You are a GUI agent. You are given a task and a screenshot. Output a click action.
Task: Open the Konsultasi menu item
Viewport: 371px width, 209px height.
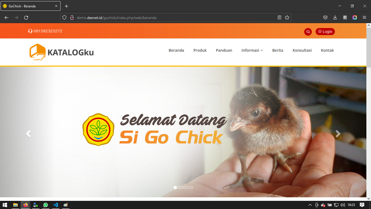click(302, 50)
